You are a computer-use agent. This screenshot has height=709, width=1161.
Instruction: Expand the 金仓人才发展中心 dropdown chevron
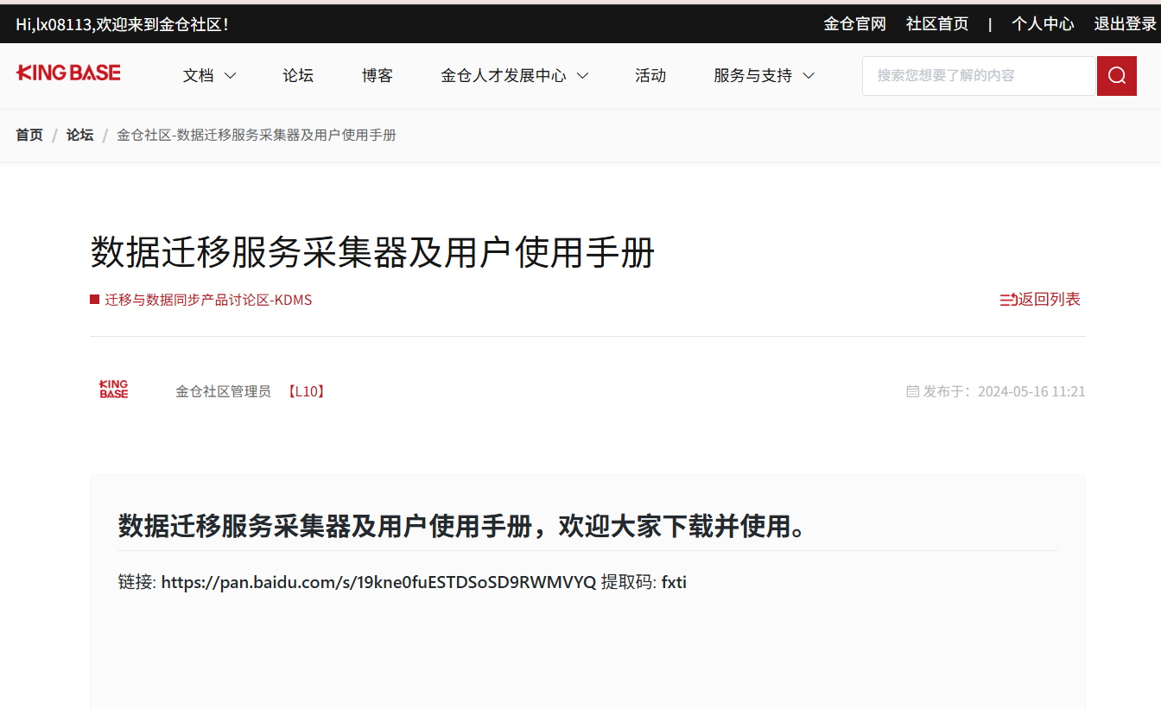point(583,76)
